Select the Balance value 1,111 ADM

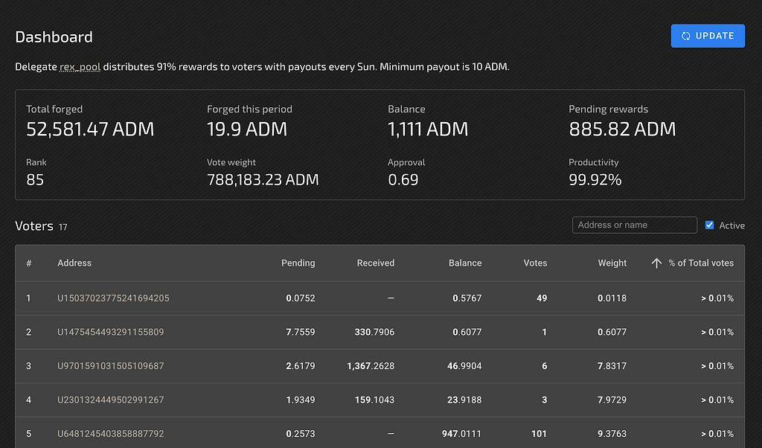point(428,129)
